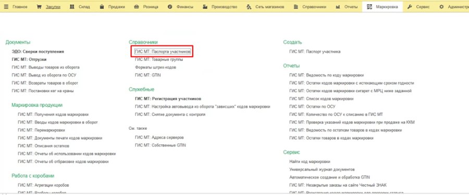Open report Ведомость по остаткам товаров в кодах
The image size is (469, 195).
(345, 130)
